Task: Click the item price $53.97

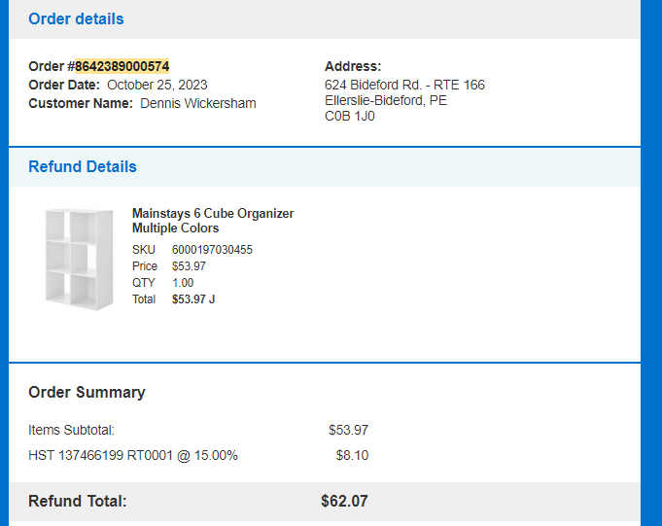Action: [x=189, y=266]
